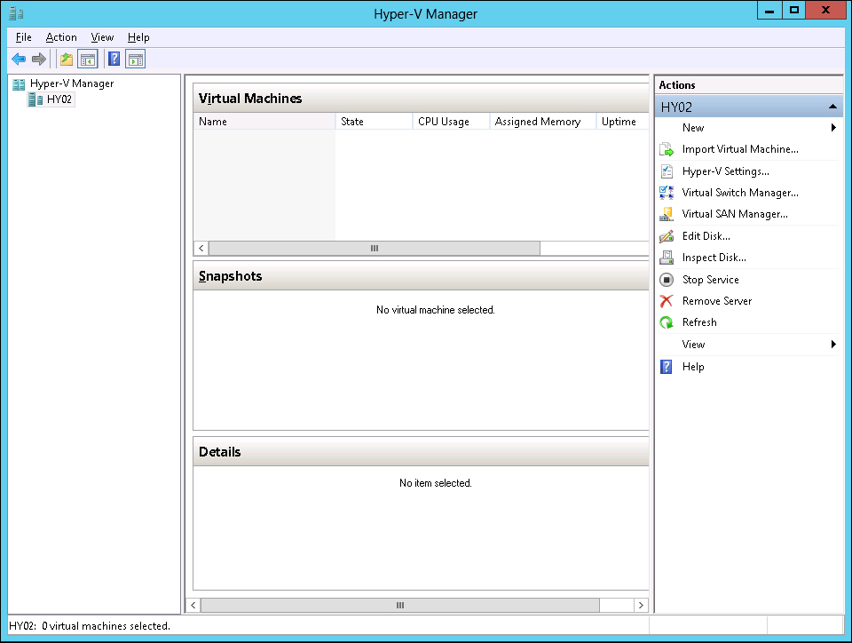Viewport: 852px width, 643px height.
Task: Click the Hyper-V Manager tree root icon
Action: 19,83
